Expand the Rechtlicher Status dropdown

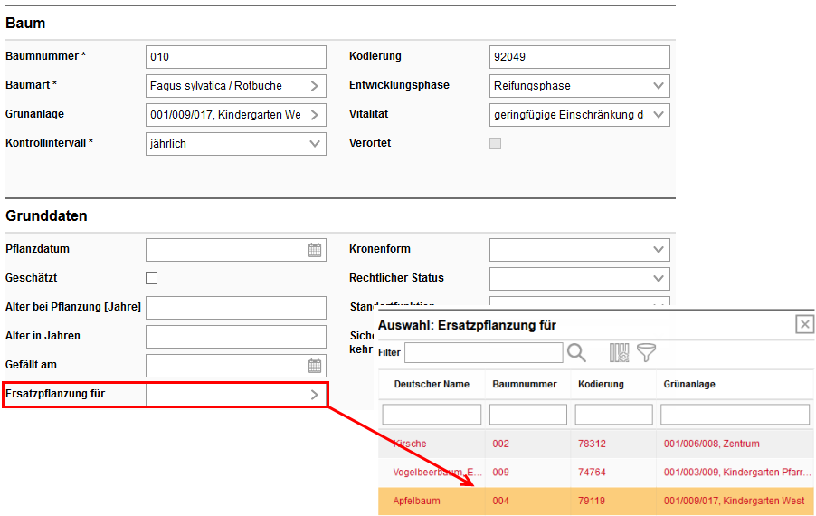point(659,279)
